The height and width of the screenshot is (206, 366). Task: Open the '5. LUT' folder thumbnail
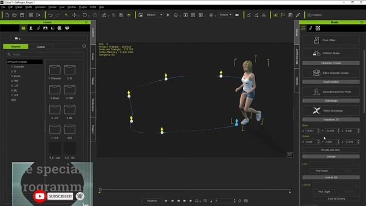(x=55, y=109)
